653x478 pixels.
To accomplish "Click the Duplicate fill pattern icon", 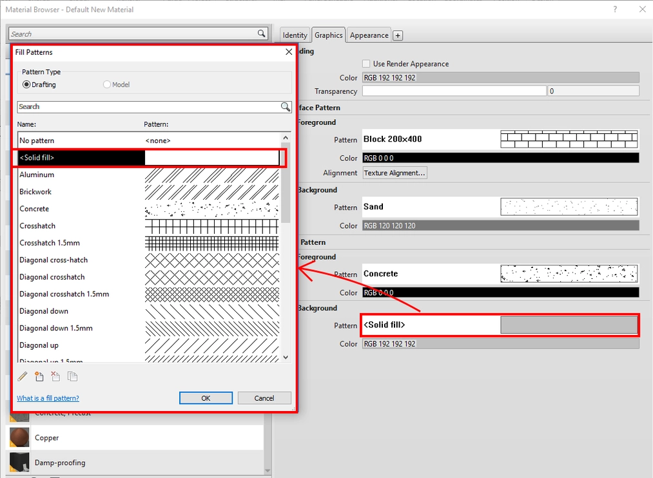I will (x=72, y=376).
